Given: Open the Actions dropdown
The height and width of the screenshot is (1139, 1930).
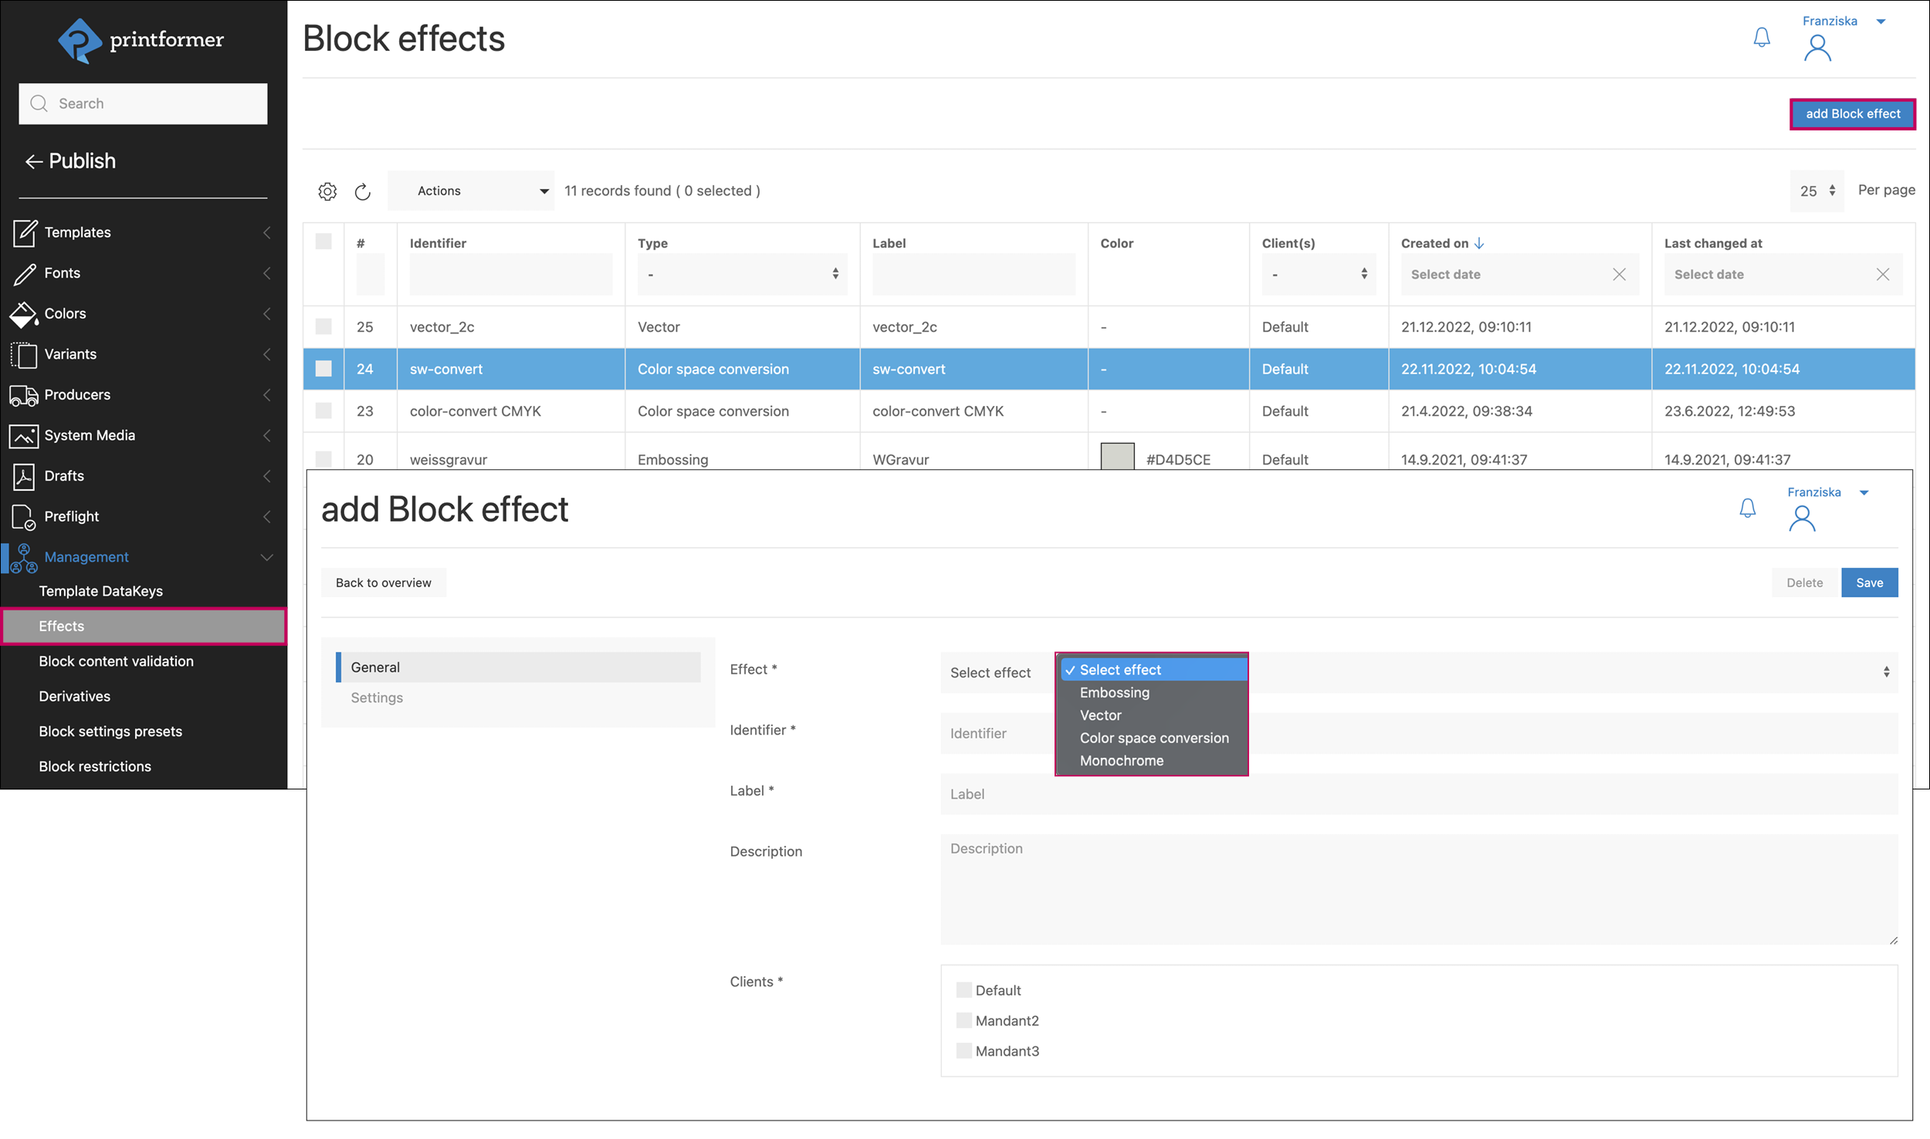Looking at the screenshot, I should tap(471, 191).
